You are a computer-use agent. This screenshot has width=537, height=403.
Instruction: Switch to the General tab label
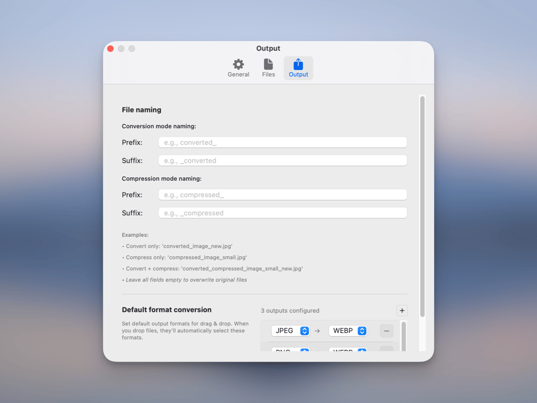coord(238,74)
